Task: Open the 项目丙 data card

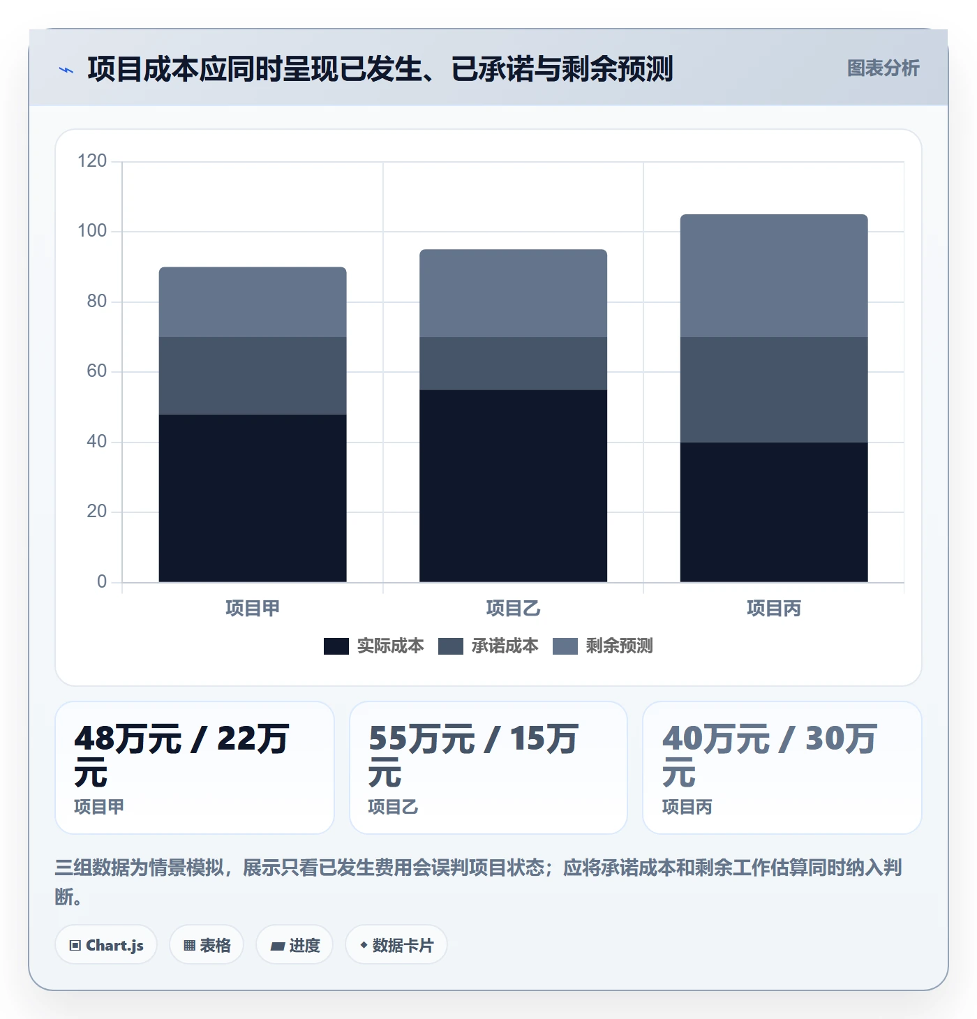Action: (x=782, y=768)
